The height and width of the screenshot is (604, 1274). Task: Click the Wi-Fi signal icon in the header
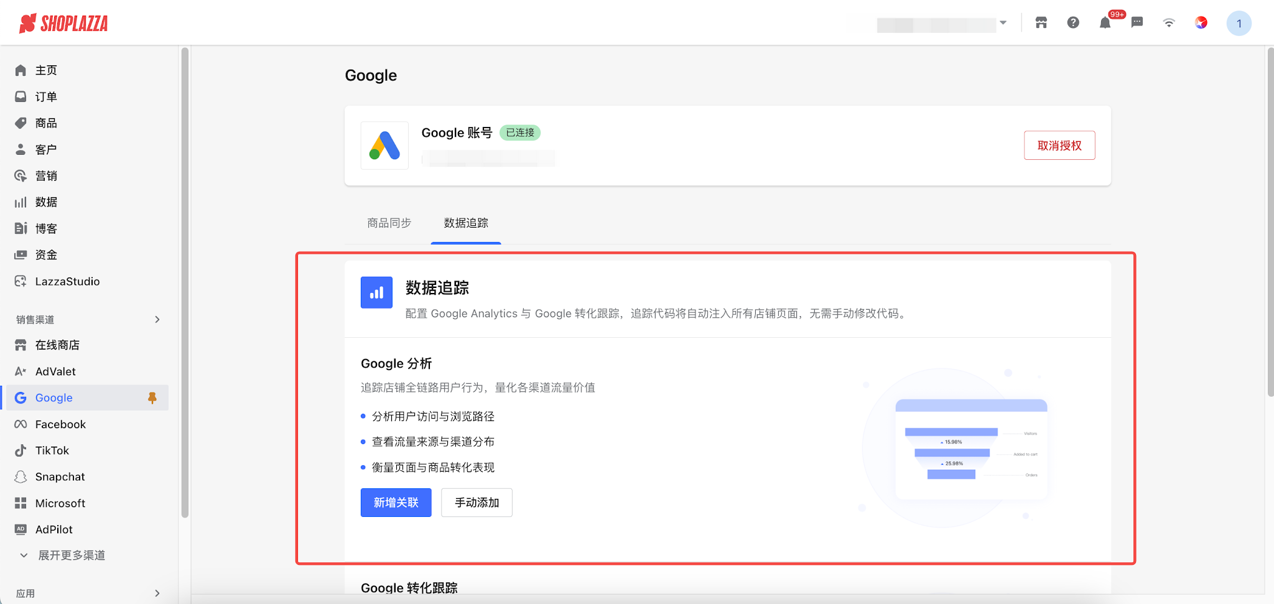pos(1169,23)
